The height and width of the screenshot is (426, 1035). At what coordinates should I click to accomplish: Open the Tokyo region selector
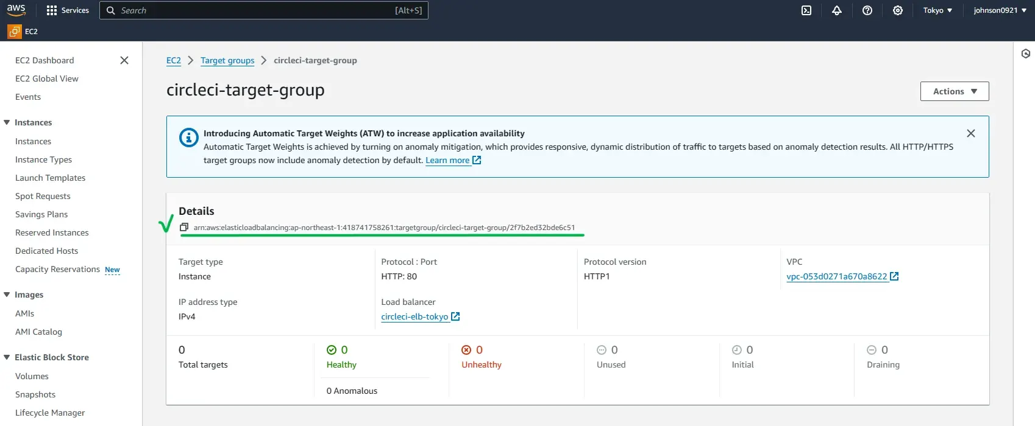click(x=937, y=10)
